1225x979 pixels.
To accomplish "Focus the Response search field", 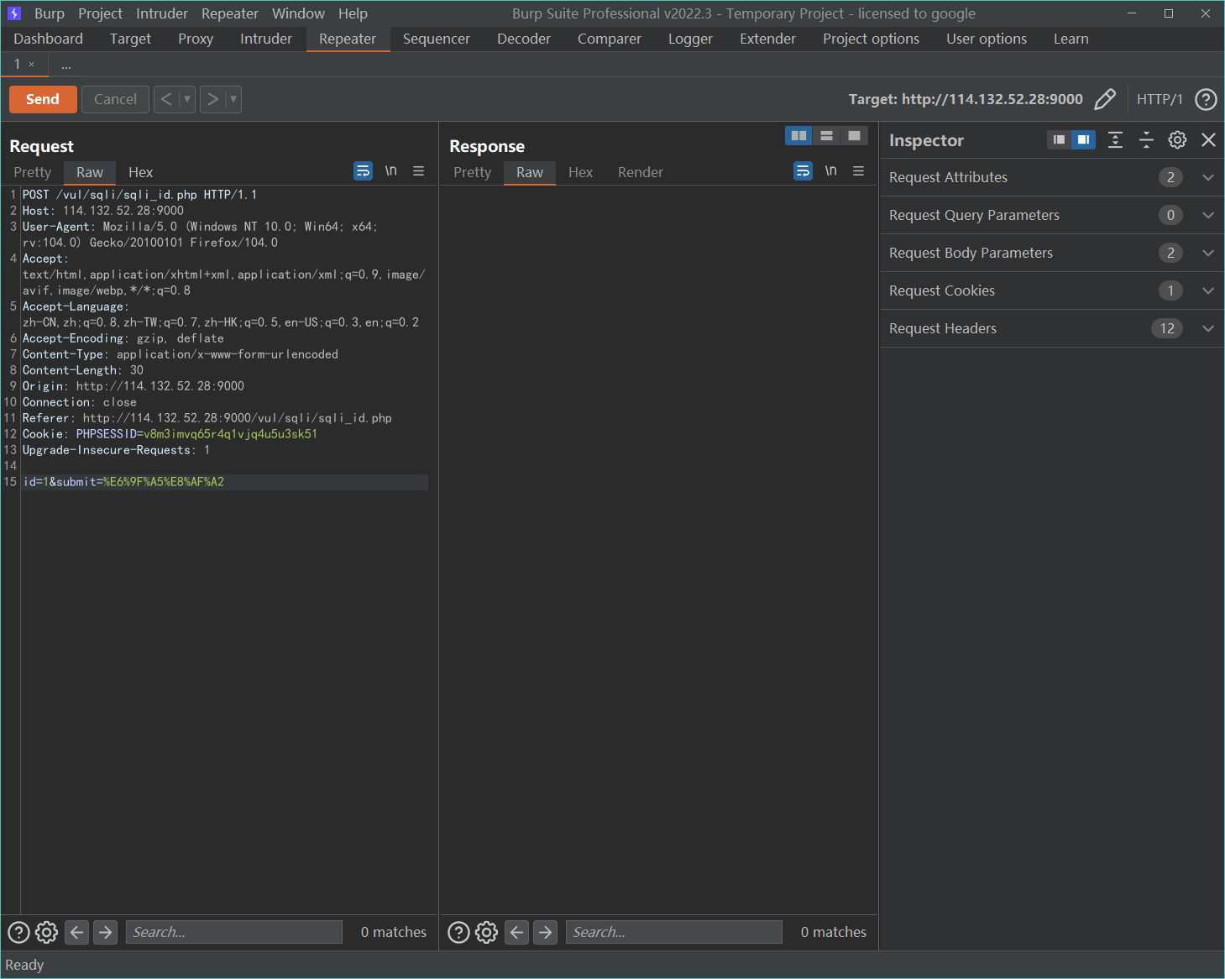I will [674, 932].
